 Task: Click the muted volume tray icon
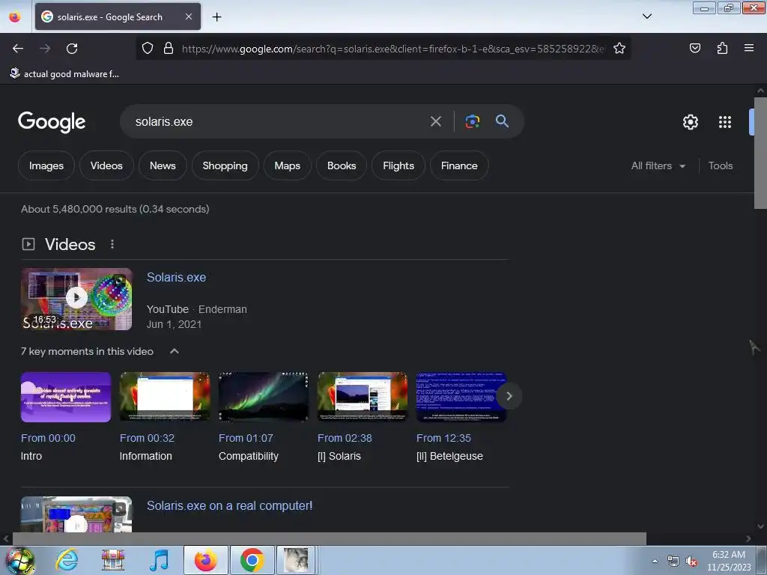tap(691, 562)
